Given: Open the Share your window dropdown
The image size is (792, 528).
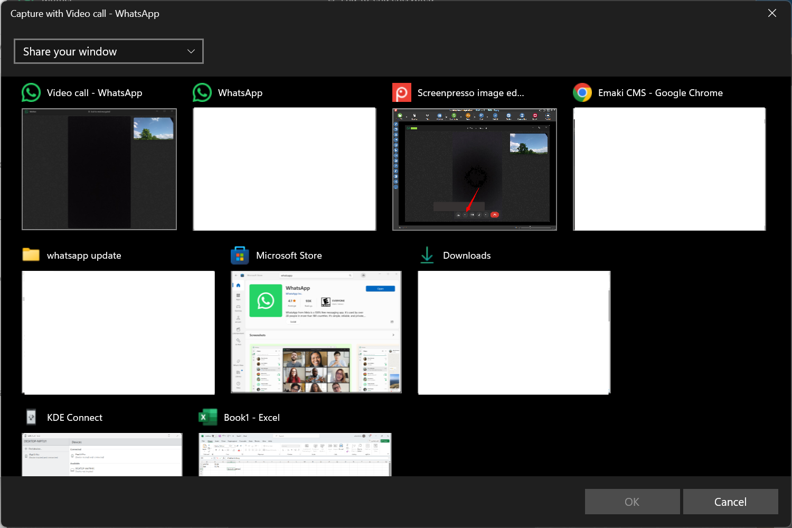Looking at the screenshot, I should click(x=108, y=51).
